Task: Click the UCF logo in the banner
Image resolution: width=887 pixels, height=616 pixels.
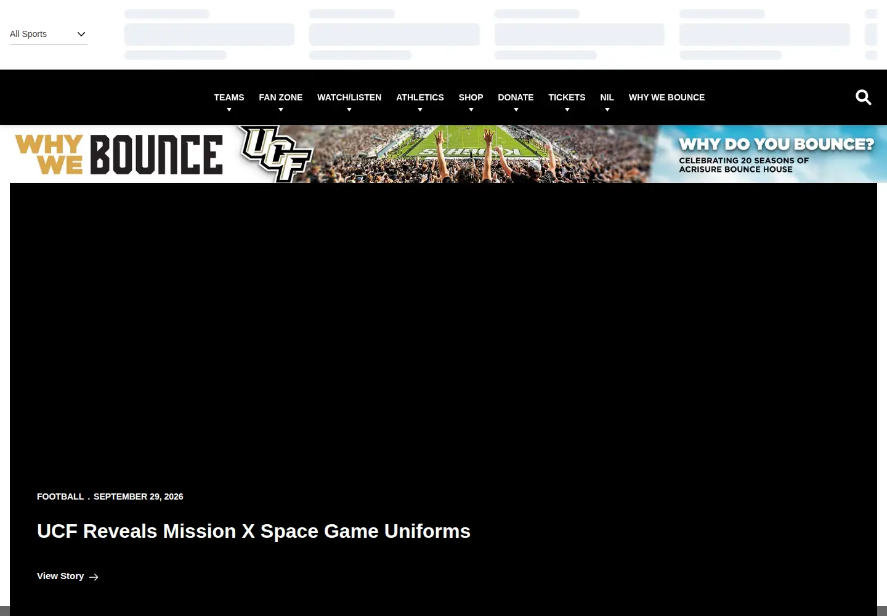Action: point(275,154)
